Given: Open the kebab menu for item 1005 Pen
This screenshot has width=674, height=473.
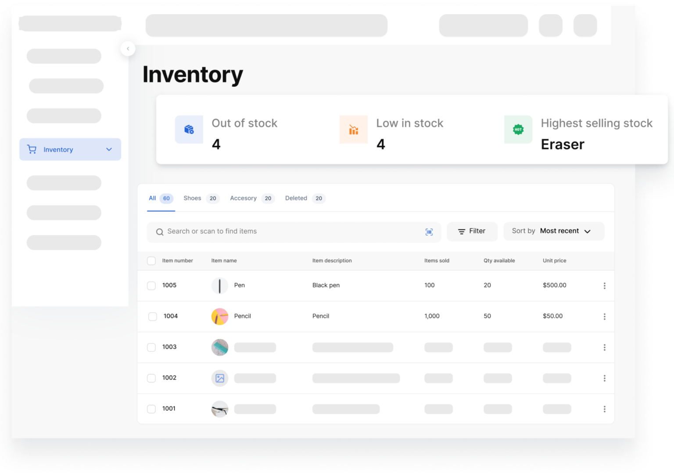Looking at the screenshot, I should pos(604,285).
